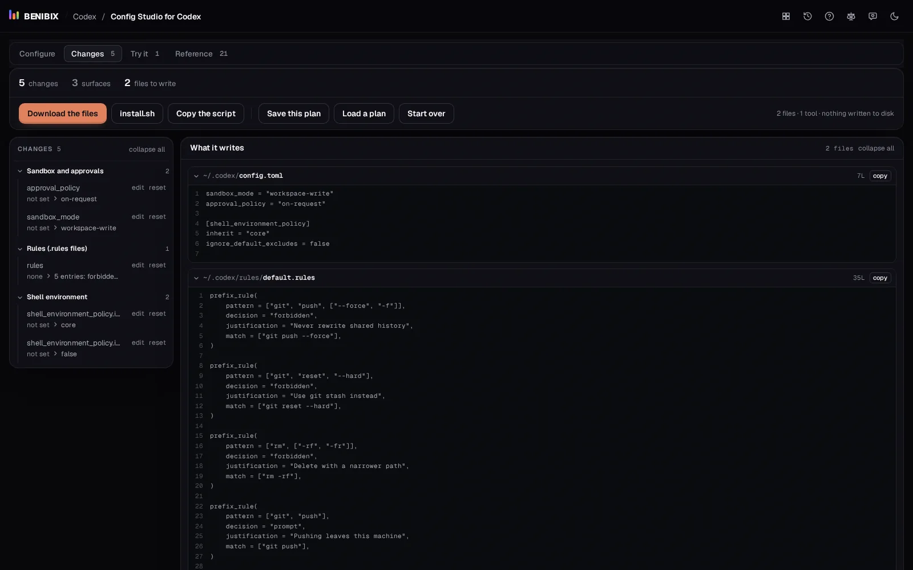Click the balance scales icon
The width and height of the screenshot is (913, 570).
(x=851, y=17)
